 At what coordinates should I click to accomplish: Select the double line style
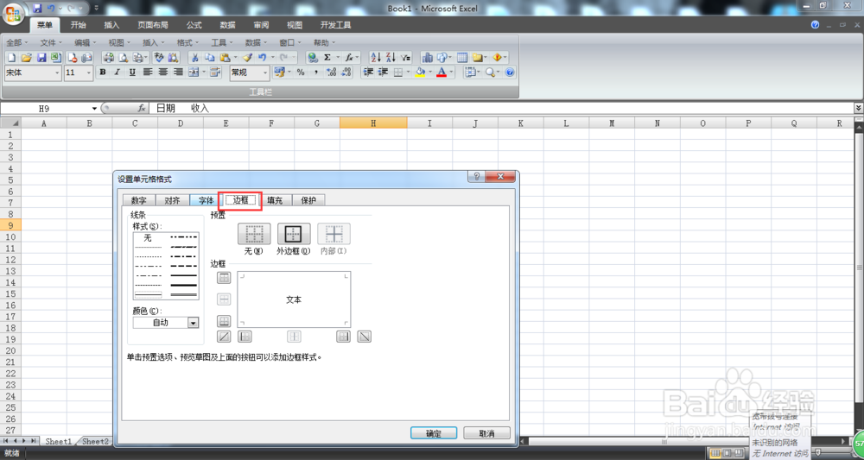(184, 295)
